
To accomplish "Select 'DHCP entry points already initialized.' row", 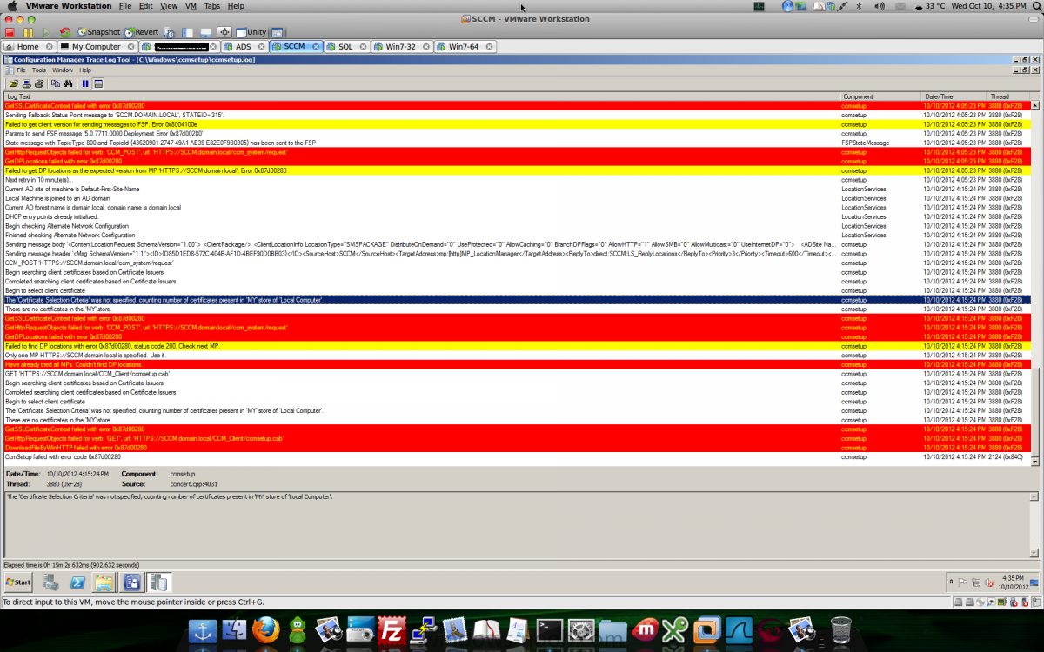I will click(x=517, y=216).
